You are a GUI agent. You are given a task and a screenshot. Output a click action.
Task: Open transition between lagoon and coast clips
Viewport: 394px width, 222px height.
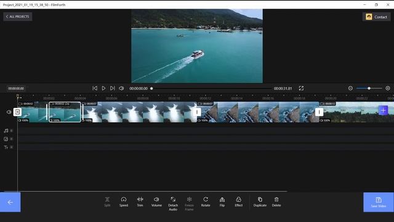(197, 112)
